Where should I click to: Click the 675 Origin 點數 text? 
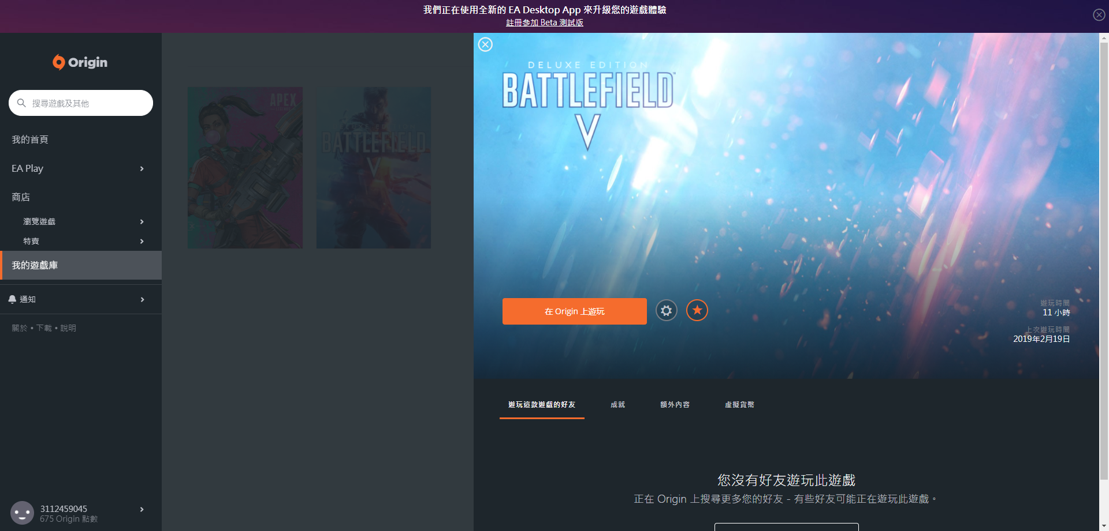click(69, 519)
